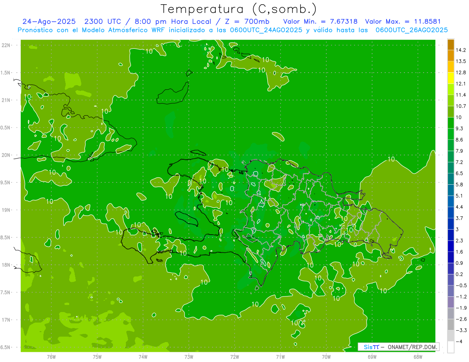Click the "11.4" color scale label

click(x=462, y=95)
